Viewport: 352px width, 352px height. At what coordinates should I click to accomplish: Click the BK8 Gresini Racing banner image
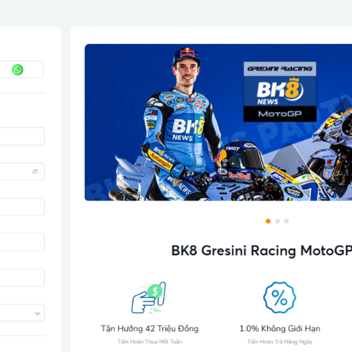pyautogui.click(x=218, y=122)
